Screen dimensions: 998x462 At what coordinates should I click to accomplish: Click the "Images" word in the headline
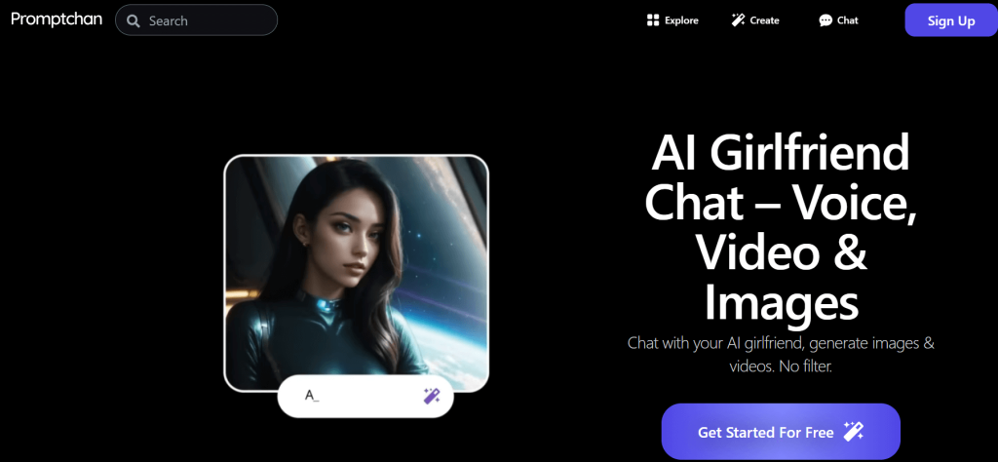781,303
